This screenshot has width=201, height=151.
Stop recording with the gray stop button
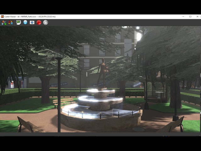pyautogui.click(x=46, y=22)
